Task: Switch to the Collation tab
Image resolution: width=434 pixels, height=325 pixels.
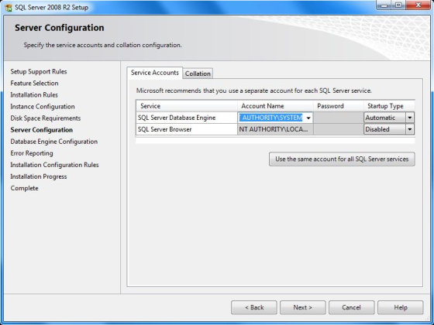Action: pyautogui.click(x=198, y=74)
